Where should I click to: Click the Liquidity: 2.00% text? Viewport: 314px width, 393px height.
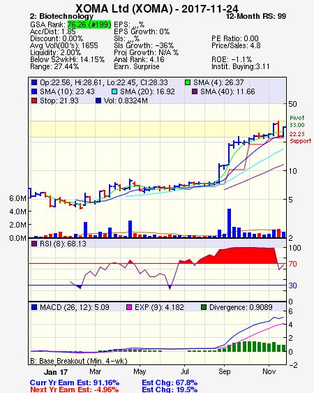[x=56, y=52]
